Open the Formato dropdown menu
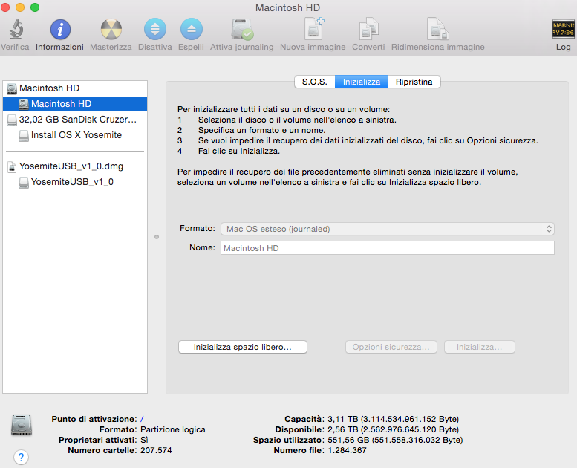Screen dimensions: 577x468 pos(388,229)
